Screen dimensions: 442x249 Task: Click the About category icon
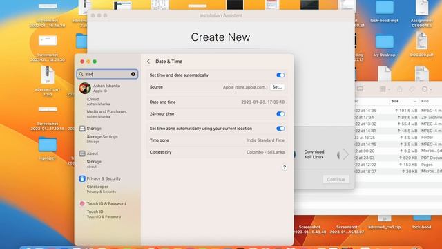click(82, 154)
